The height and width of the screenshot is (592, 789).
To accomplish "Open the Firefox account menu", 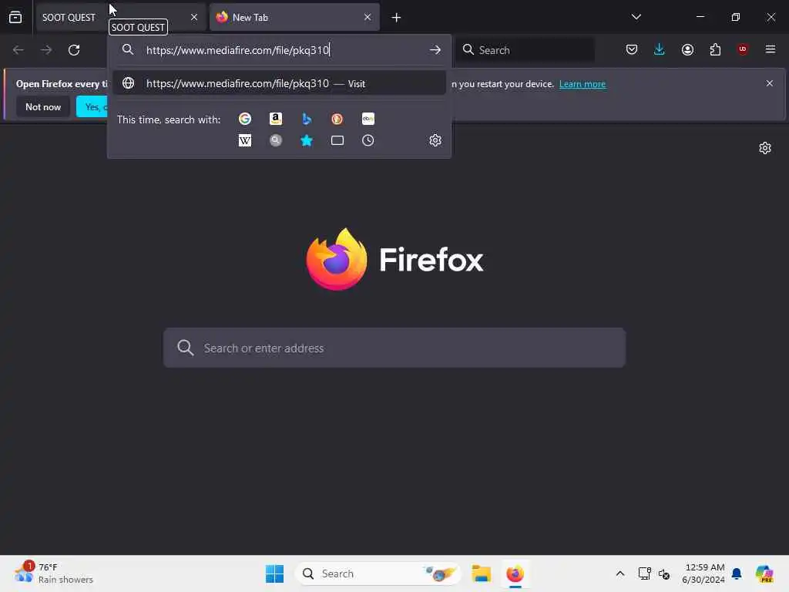I will click(687, 50).
